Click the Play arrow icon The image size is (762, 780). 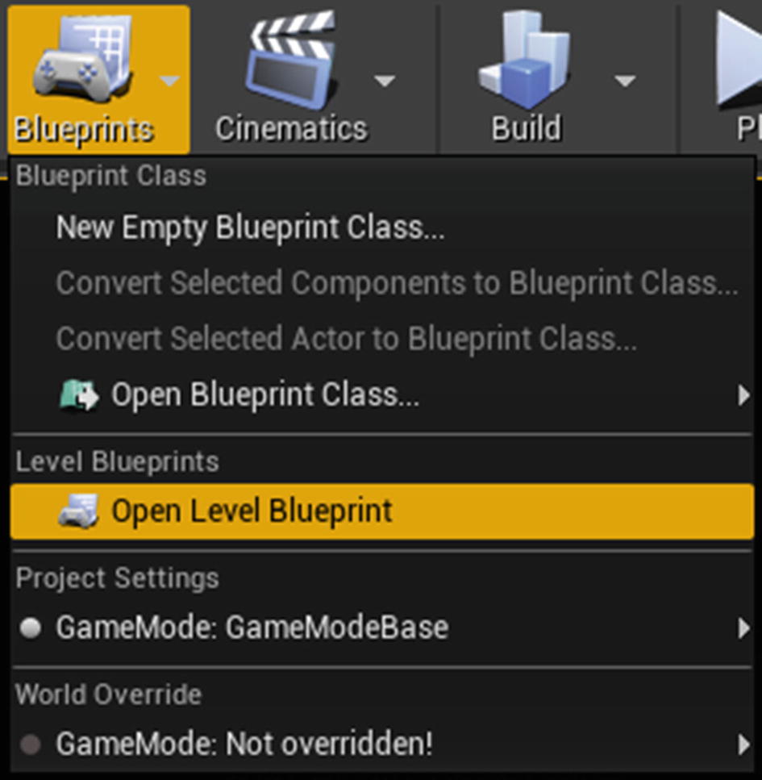tap(739, 60)
